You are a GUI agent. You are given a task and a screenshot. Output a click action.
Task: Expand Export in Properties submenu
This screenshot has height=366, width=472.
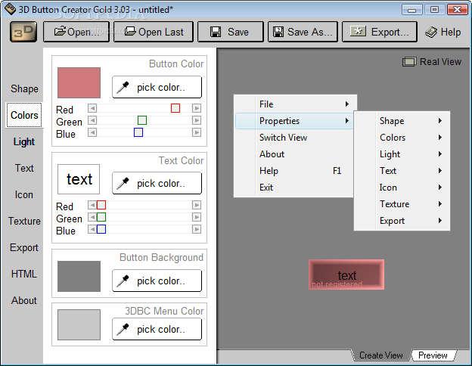[x=402, y=221]
